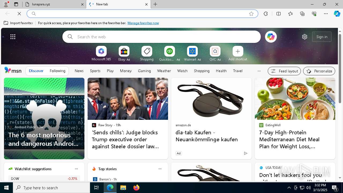Viewport: 343px width, 193px height.
Task: Open the Health category
Action: (221, 71)
